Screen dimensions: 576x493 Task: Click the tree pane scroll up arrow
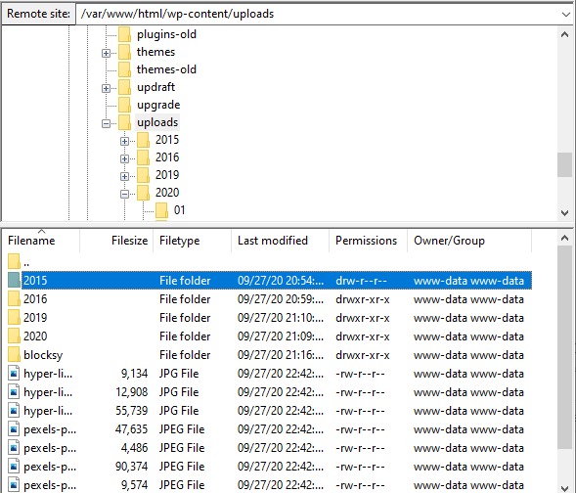[564, 35]
